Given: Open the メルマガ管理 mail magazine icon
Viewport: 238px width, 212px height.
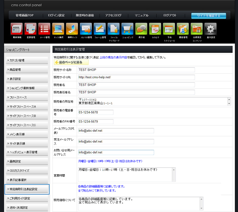Looking at the screenshot, I should coord(86,29).
